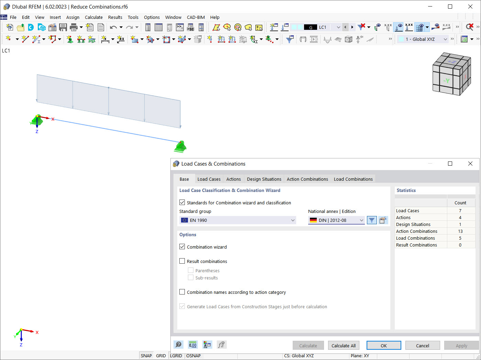The height and width of the screenshot is (360, 481).
Task: Insert a new dimension with the dimension tool
Action: pyautogui.click(x=105, y=39)
